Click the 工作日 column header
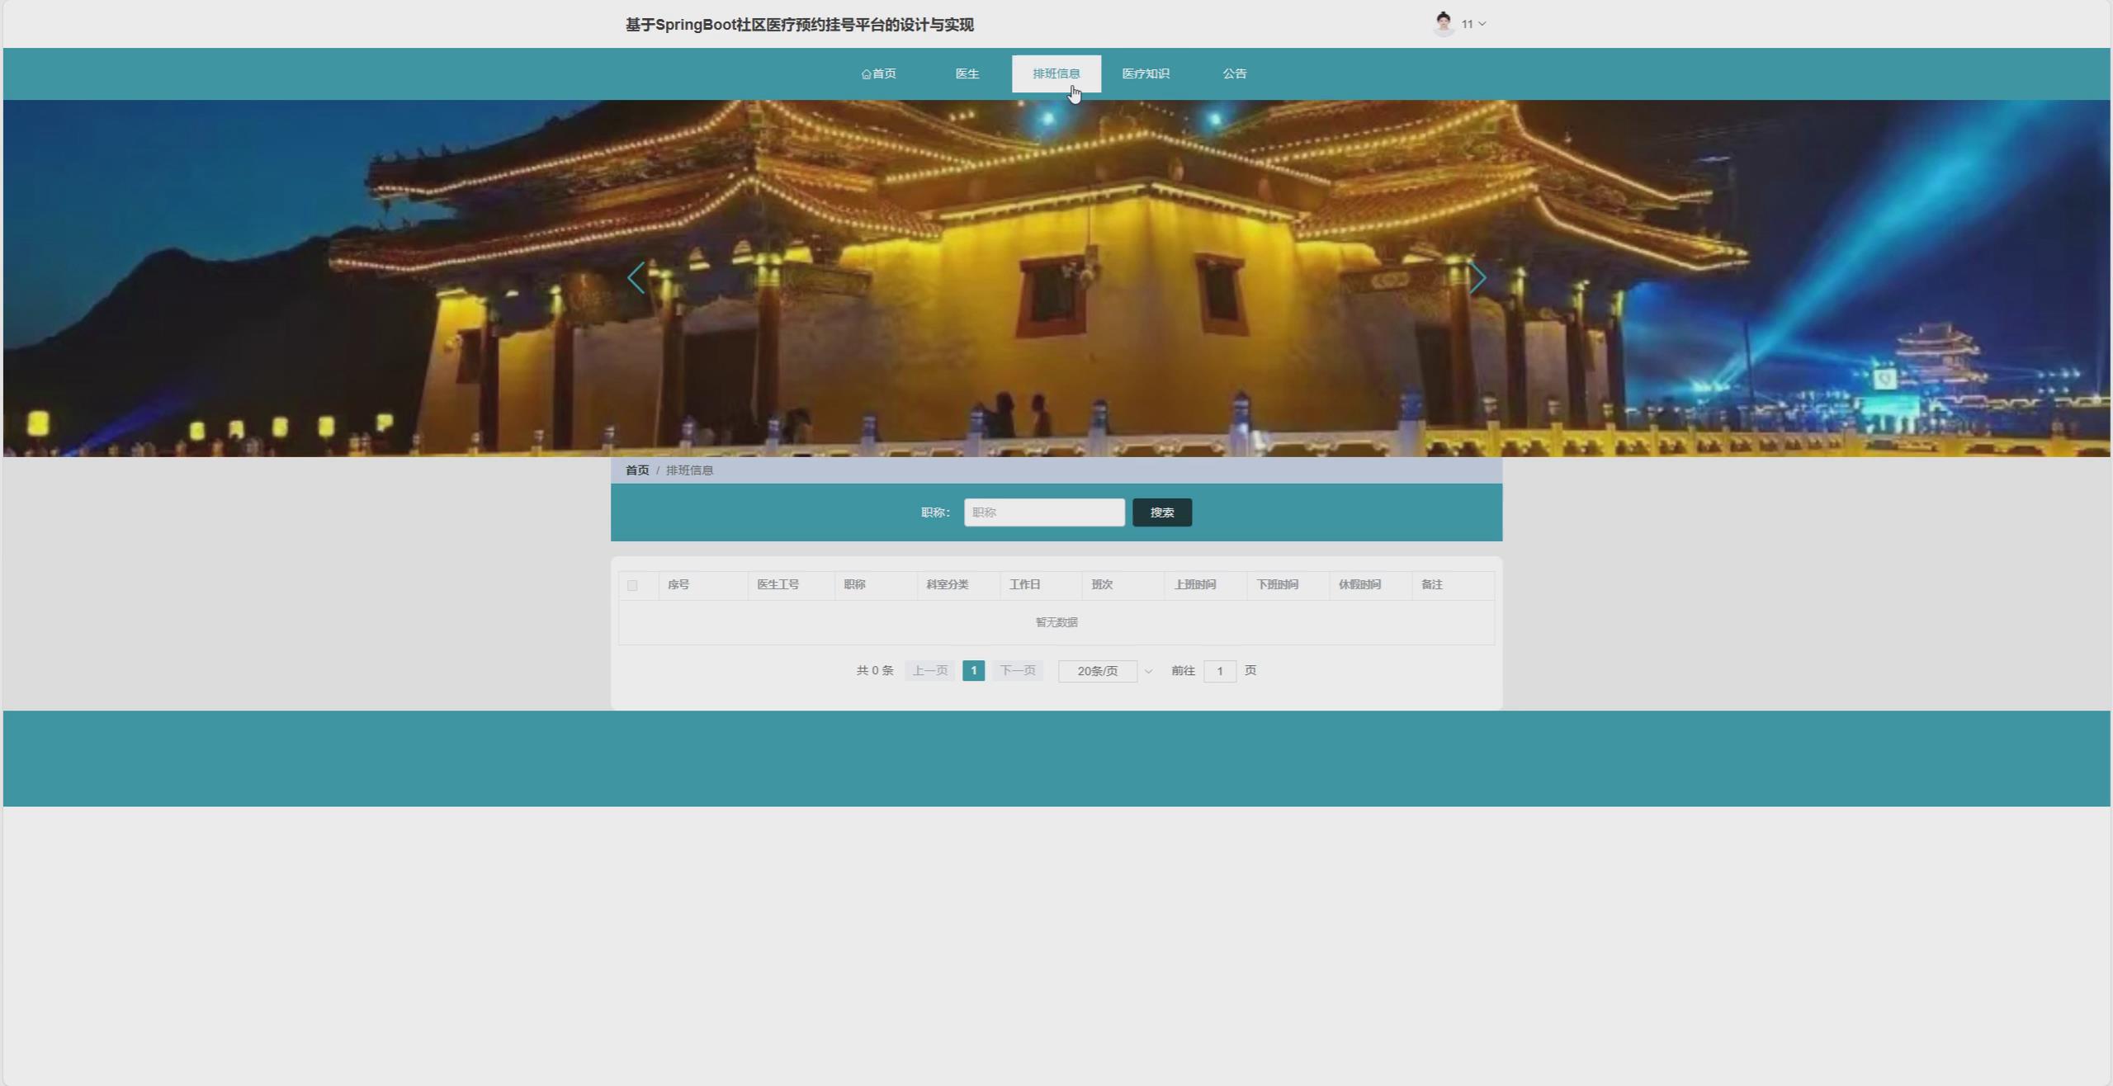Viewport: 2113px width, 1086px height. pos(1024,585)
